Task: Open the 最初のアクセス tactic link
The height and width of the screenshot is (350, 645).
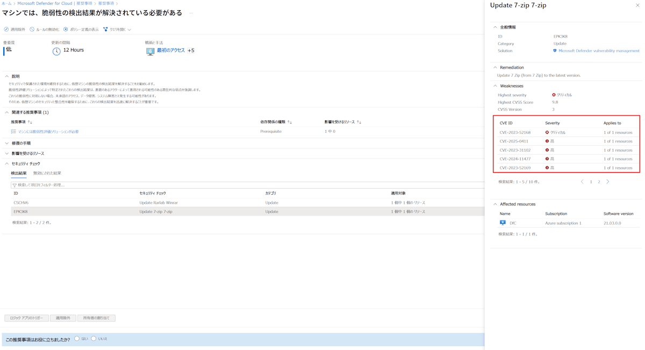Action: 171,51
